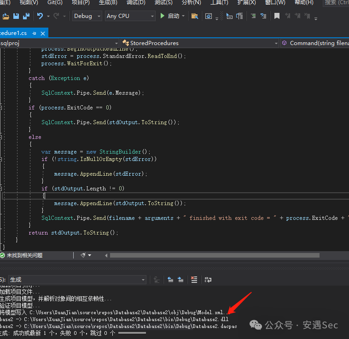
Task: Open the Debug configuration dropdown
Action: tap(87, 16)
